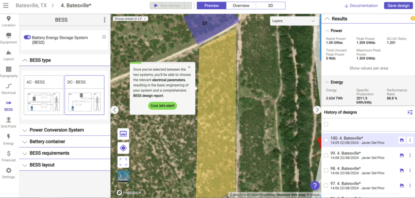Select the DC - BESS type card
Viewport: 415px width, 198px height.
(84, 95)
